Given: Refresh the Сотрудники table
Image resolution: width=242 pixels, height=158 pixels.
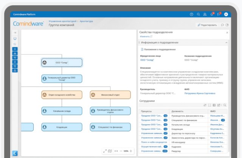Looking at the screenshot, I should tap(205, 105).
